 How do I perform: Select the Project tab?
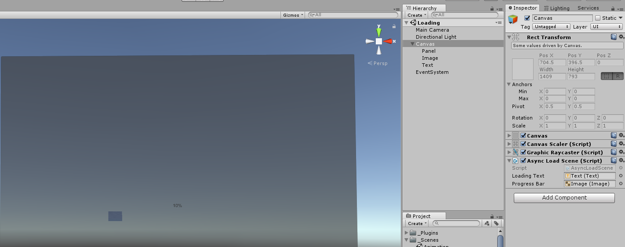pyautogui.click(x=424, y=216)
